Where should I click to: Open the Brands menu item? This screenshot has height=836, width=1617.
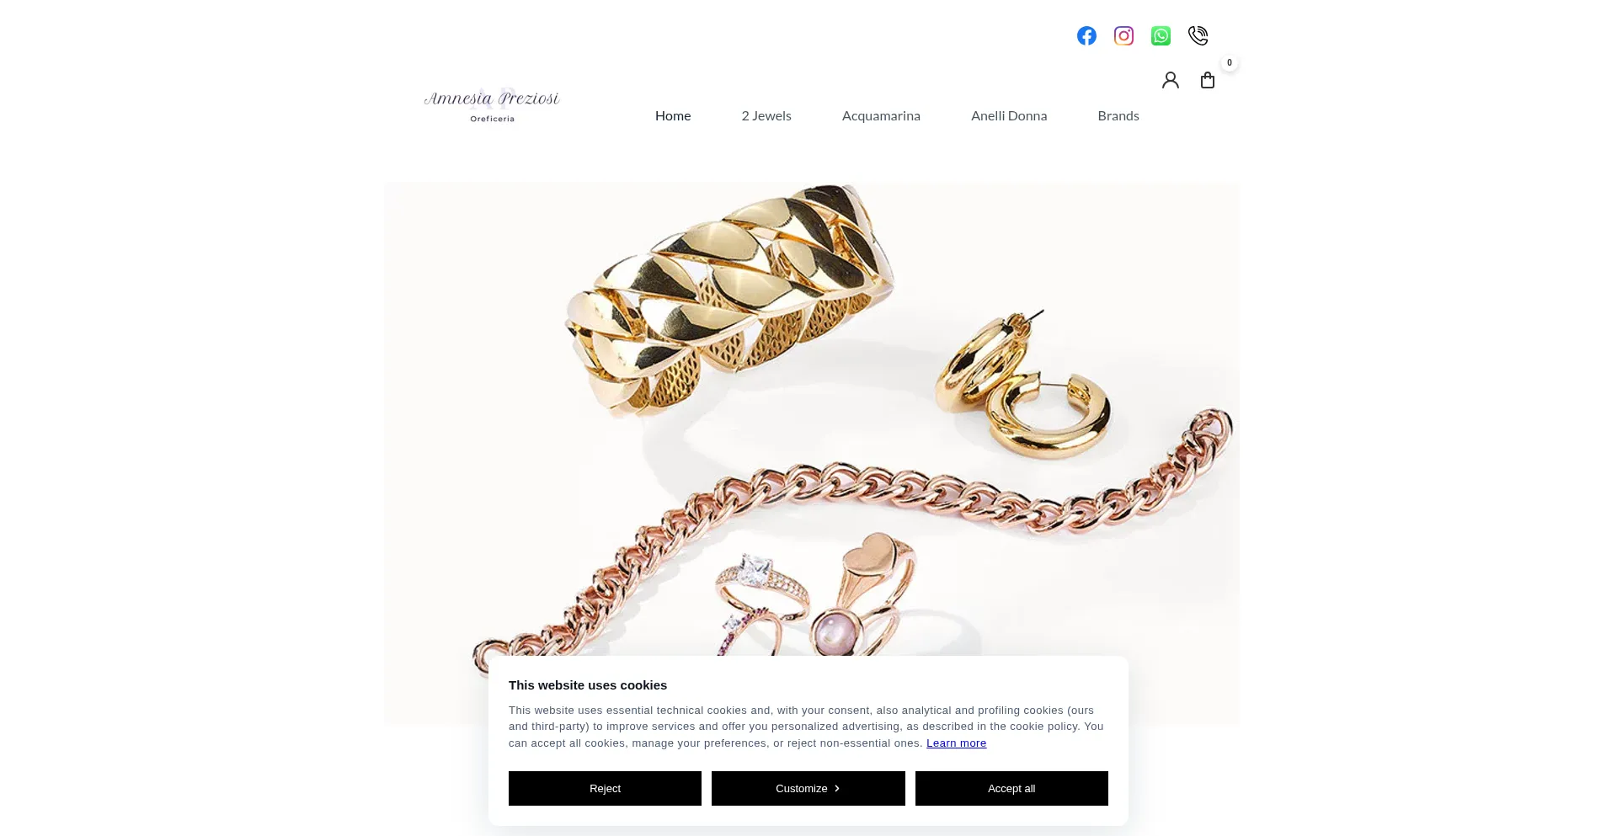(1118, 116)
